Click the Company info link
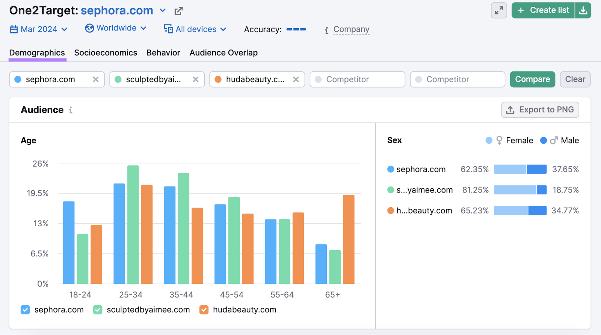 pos(351,29)
